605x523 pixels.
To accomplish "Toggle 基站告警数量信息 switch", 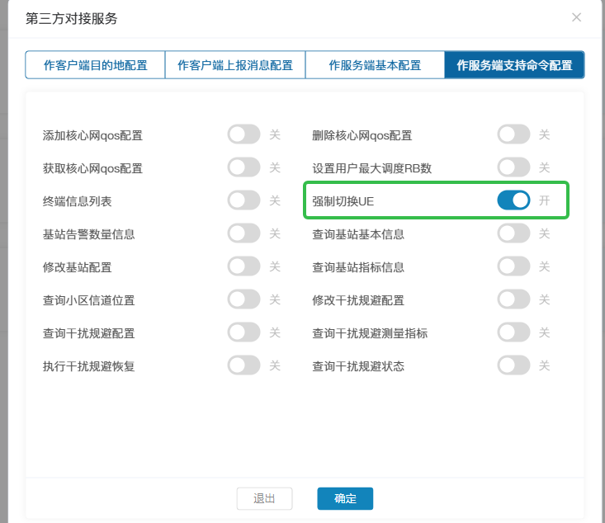I will 243,233.
